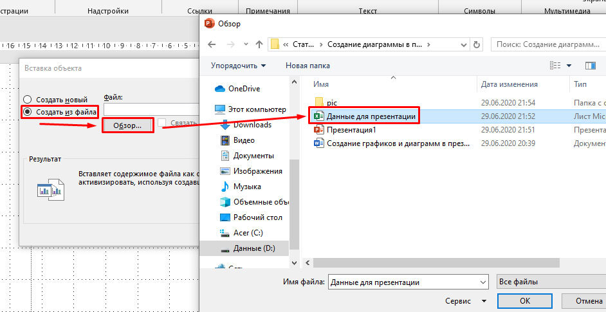The height and width of the screenshot is (312, 606).
Task: Click the OneDrive cloud icon
Action: tap(220, 89)
